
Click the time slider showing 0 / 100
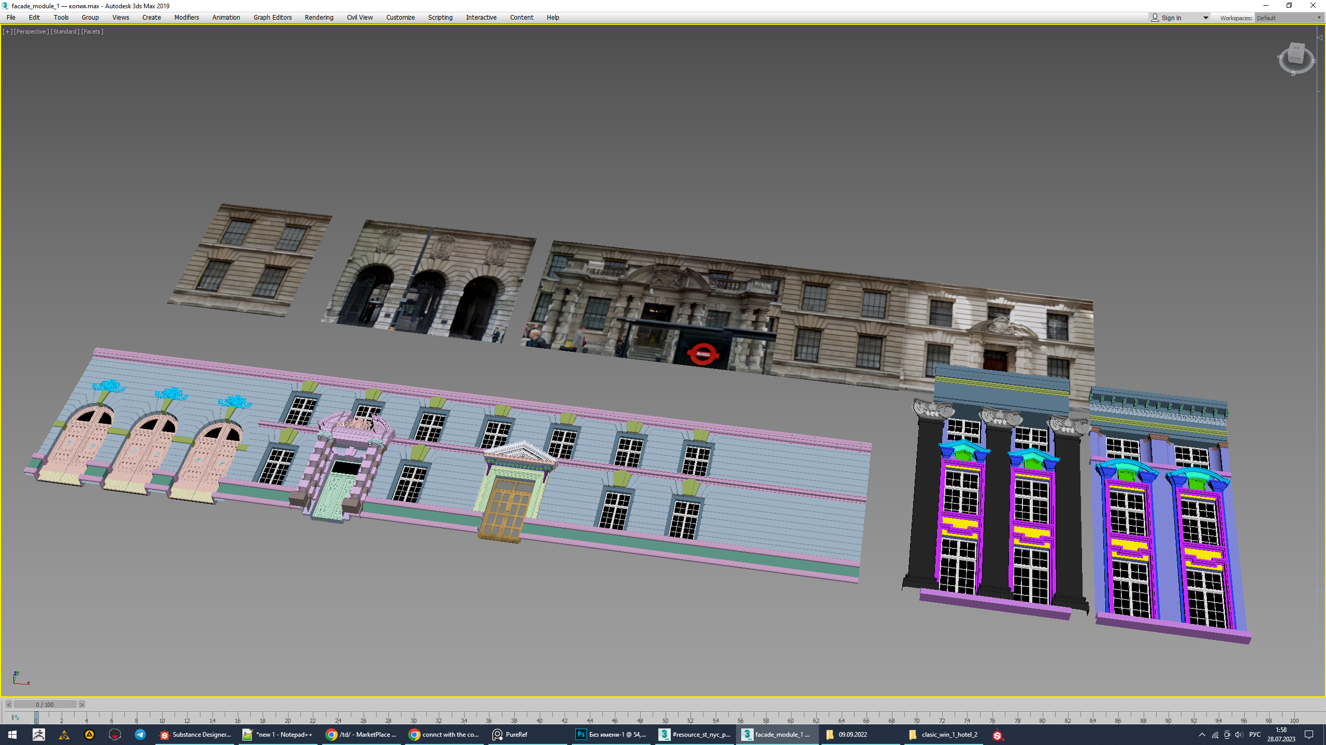[45, 705]
